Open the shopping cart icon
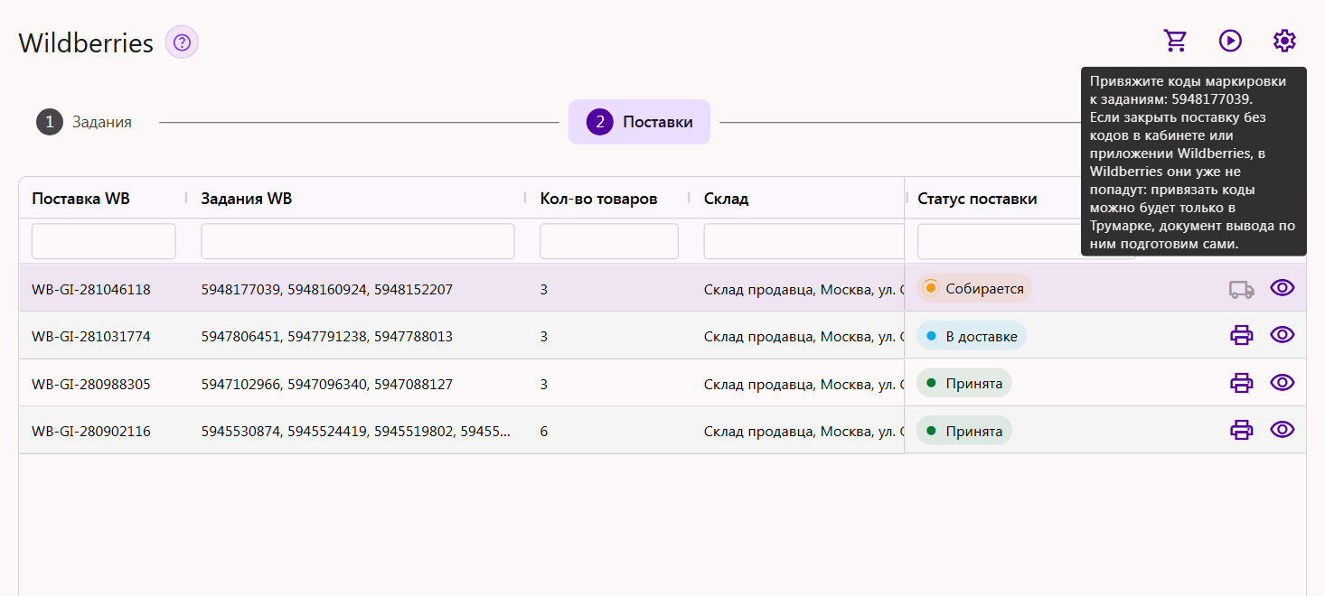Image resolution: width=1325 pixels, height=596 pixels. pos(1175,41)
